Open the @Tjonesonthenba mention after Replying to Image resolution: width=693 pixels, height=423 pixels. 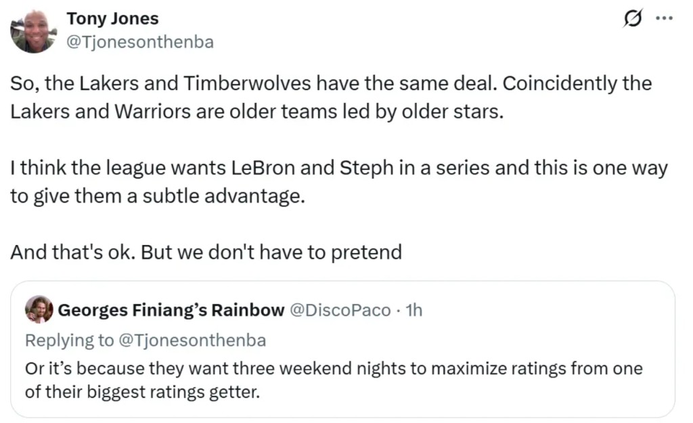click(x=192, y=340)
